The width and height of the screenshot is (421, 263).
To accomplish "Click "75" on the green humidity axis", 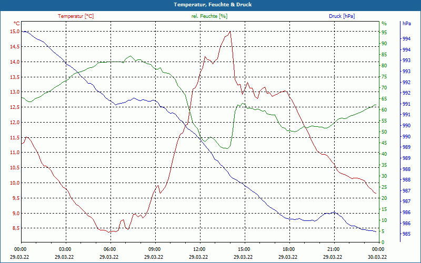I will (384, 77).
